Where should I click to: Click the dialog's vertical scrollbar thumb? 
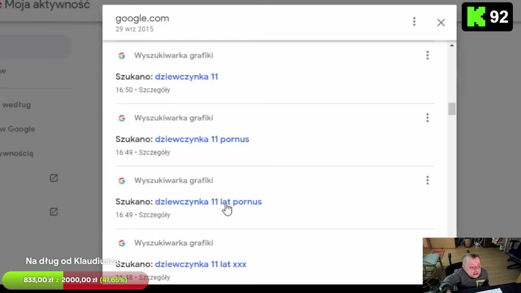452,109
